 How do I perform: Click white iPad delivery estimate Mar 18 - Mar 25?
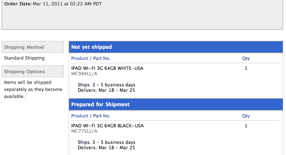click(117, 90)
